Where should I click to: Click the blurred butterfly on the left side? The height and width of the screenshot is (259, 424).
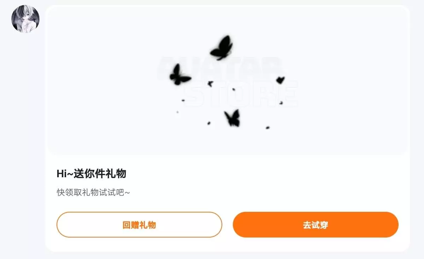[x=179, y=75]
